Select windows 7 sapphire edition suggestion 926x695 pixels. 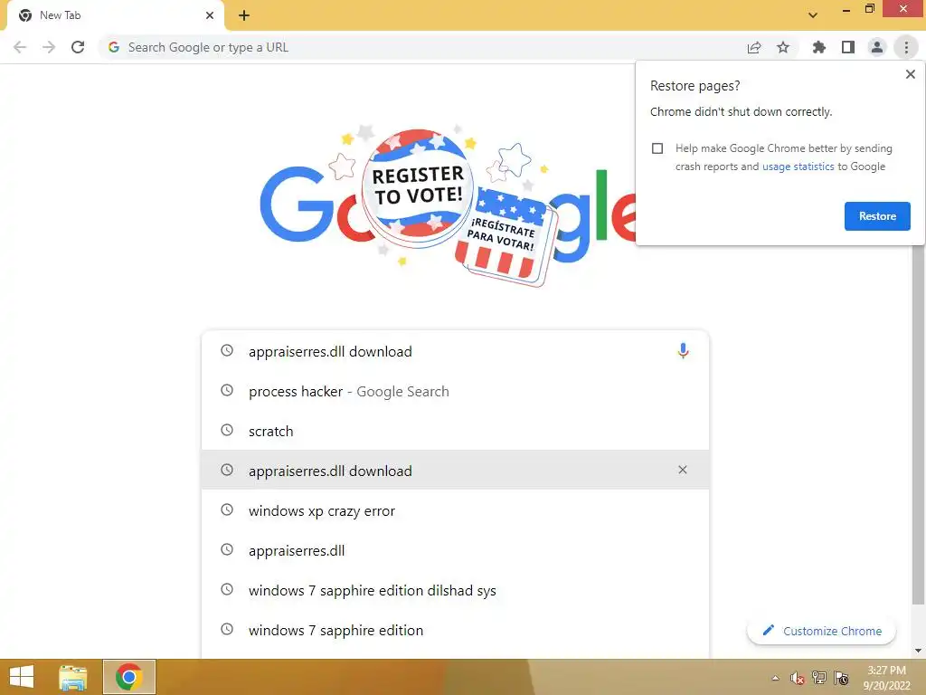(x=455, y=630)
